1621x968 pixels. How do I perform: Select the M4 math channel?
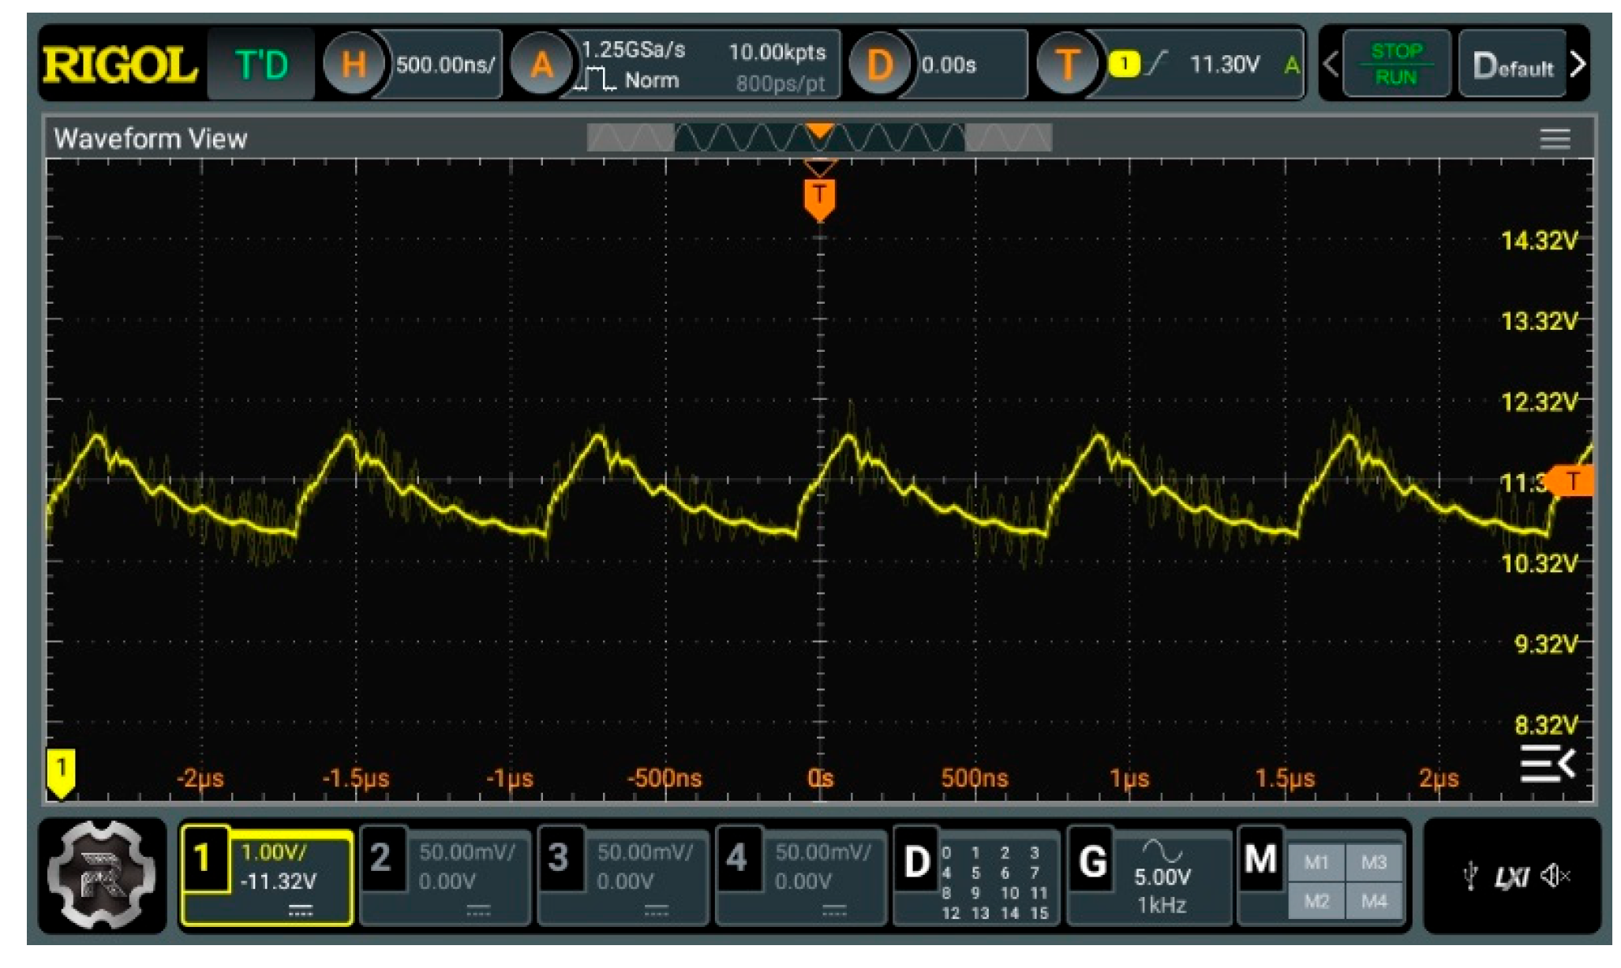(x=1373, y=900)
